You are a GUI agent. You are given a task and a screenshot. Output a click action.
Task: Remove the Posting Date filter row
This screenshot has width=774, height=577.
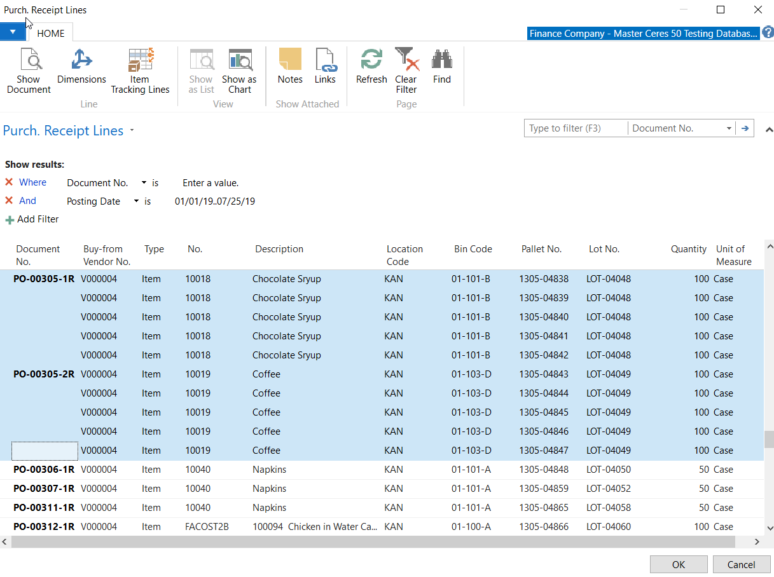[x=9, y=201]
